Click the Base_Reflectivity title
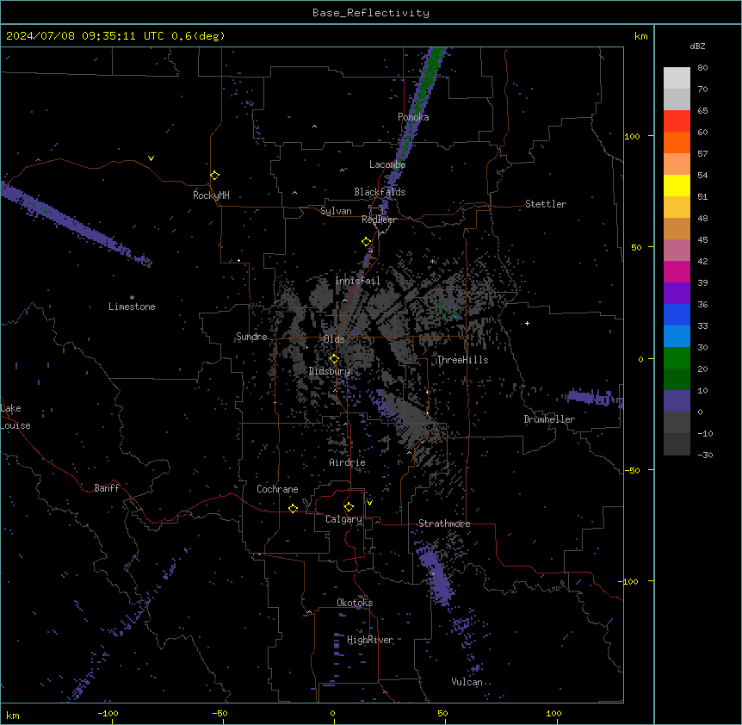 pos(371,13)
